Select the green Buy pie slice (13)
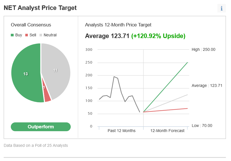Screen dimensions: 231x161 pyautogui.click(x=26, y=74)
